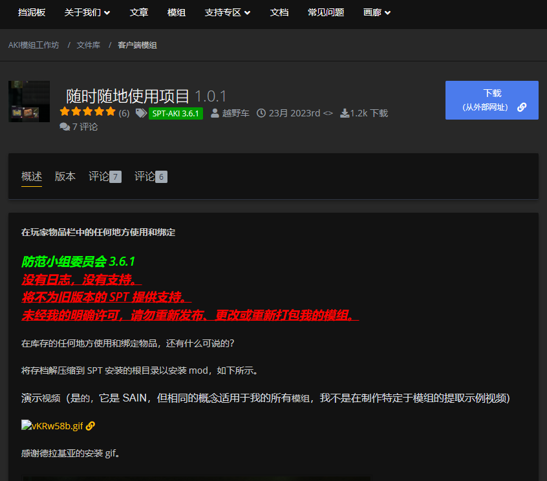The image size is (547, 481).
Task: Select the SPT-AKI 3.6.1 tag
Action: tap(175, 113)
